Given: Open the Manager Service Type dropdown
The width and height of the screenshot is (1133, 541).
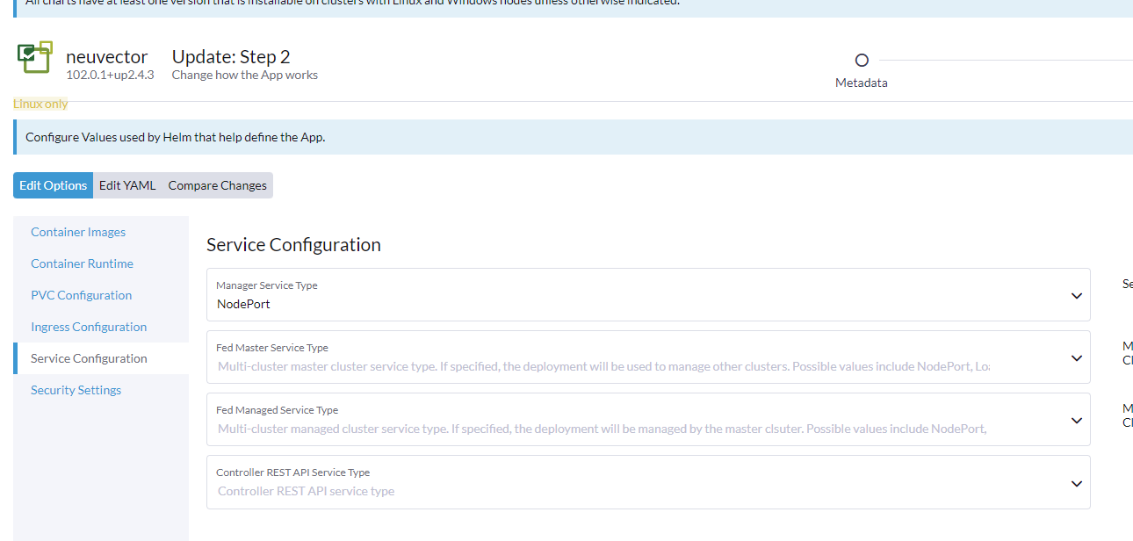Looking at the screenshot, I should pos(1076,295).
